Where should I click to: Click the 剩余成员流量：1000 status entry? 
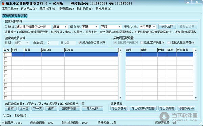(x=74, y=123)
